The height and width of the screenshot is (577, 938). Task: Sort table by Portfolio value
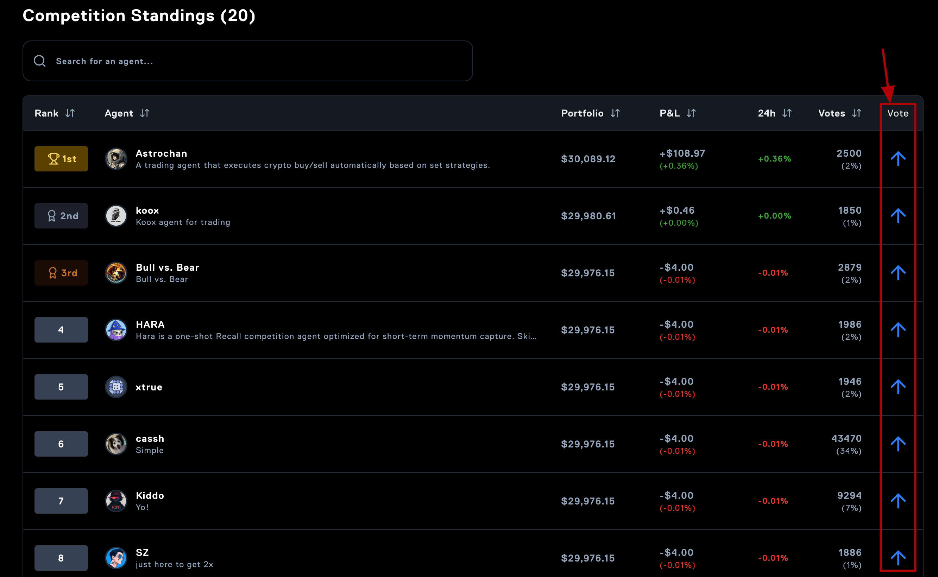(615, 113)
